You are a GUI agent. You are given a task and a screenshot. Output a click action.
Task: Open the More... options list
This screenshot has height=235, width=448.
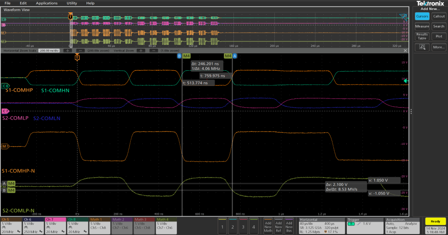coord(439,47)
